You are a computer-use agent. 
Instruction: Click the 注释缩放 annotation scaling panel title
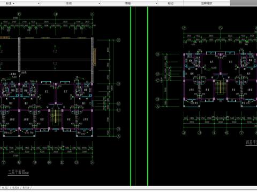pyautogui.click(x=207, y=3)
